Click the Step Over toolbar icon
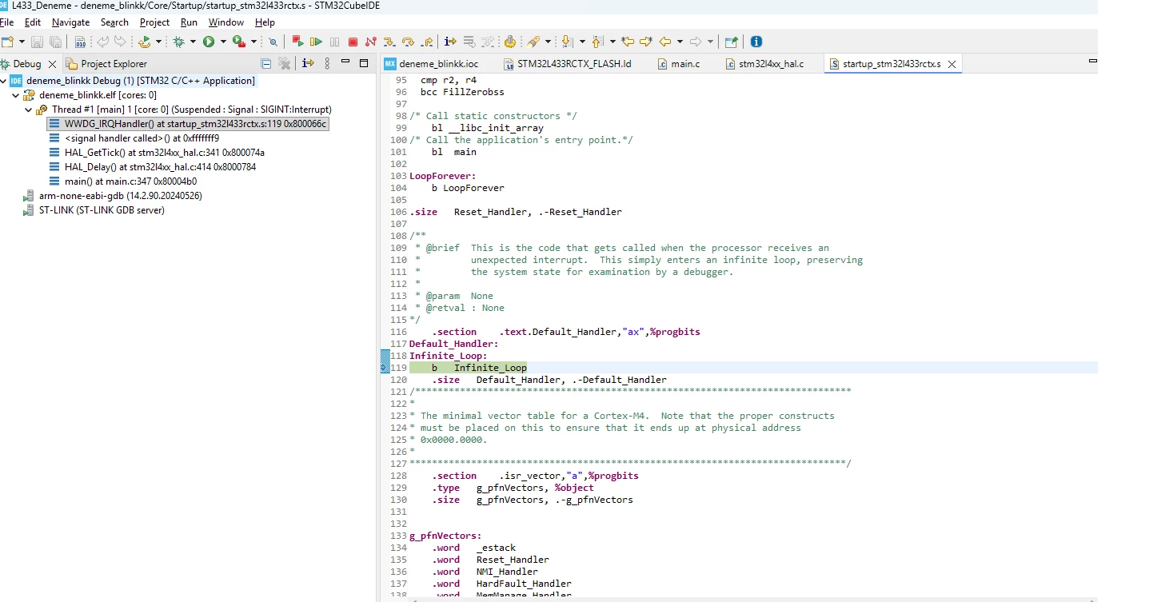 [408, 42]
